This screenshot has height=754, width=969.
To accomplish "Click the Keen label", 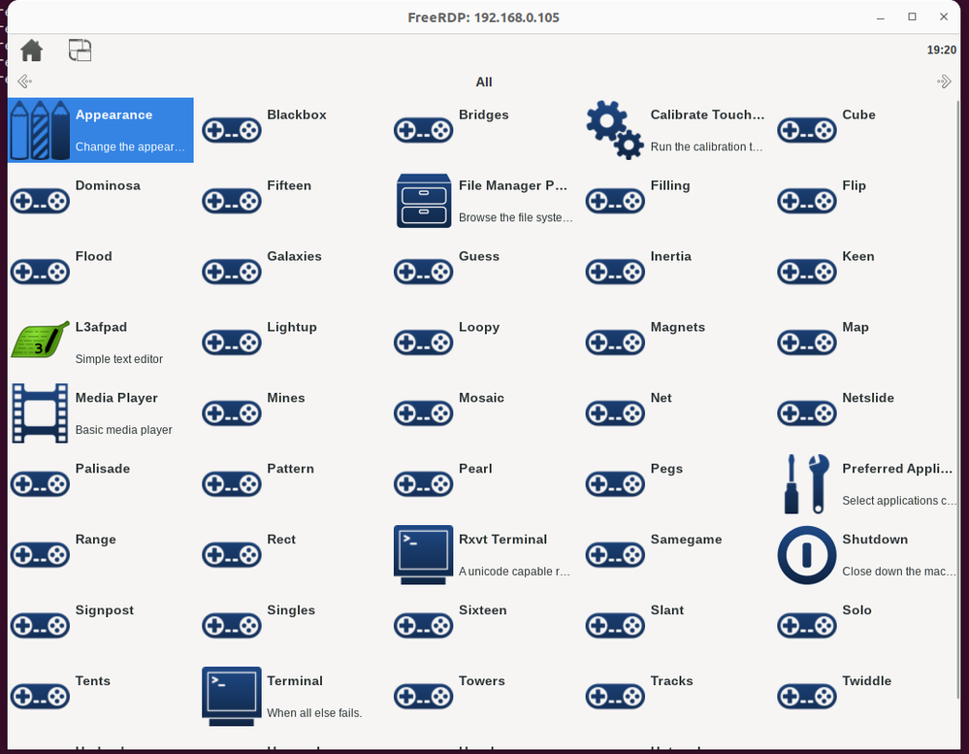I will point(857,256).
